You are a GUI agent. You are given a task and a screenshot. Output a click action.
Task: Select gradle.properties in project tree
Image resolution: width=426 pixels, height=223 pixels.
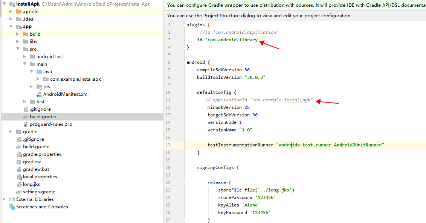point(42,154)
